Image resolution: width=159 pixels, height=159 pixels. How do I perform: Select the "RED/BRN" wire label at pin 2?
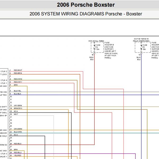tap(18, 73)
